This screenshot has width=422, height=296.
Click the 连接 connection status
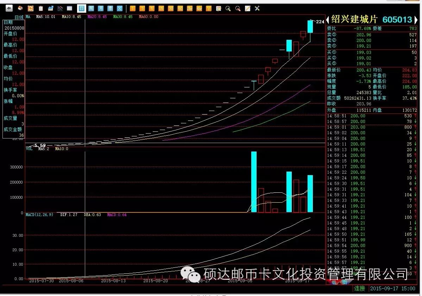[359, 289]
